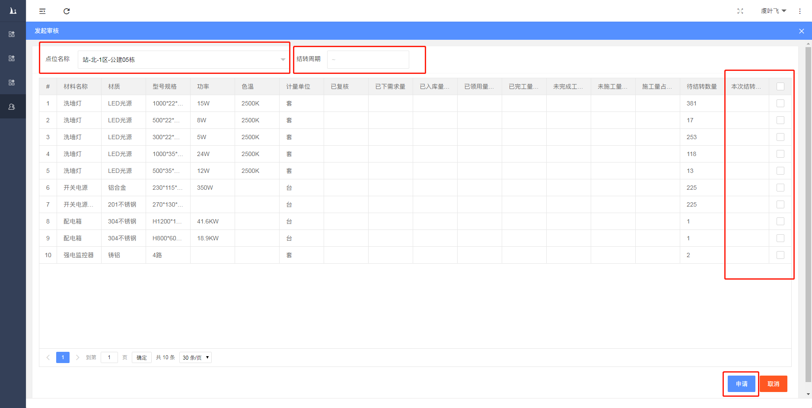Check the checkbox for row 6 (350W)
812x408 pixels.
[780, 188]
